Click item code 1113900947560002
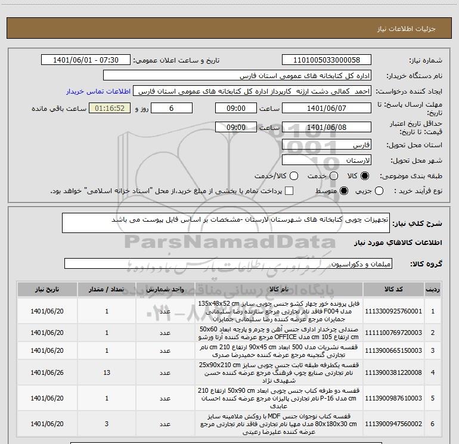Screen dimensions: 459x444 click(393, 424)
